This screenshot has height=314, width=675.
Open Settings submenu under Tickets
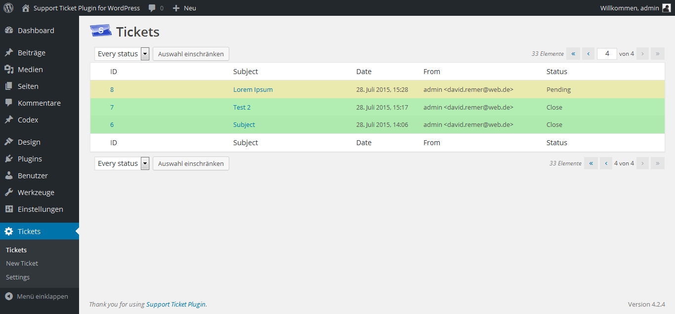point(18,277)
